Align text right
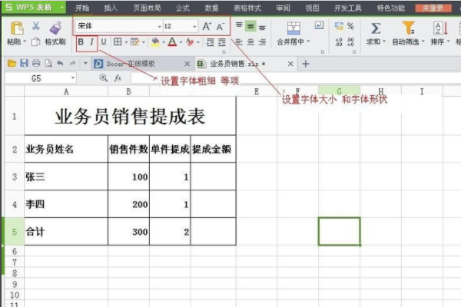461x307 pixels. (x=262, y=42)
